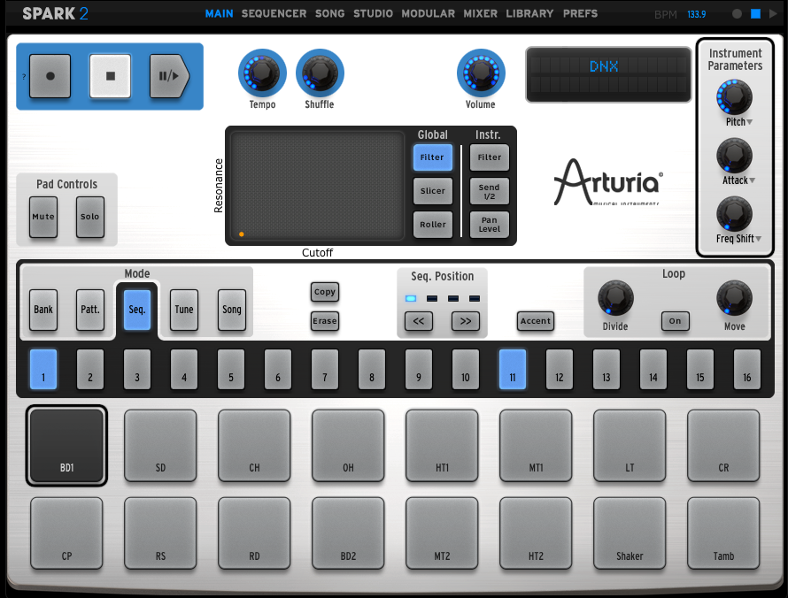Click the Erase button
This screenshot has height=598, width=788.
pos(325,321)
